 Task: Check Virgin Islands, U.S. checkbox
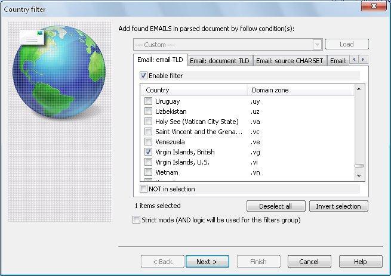click(149, 162)
